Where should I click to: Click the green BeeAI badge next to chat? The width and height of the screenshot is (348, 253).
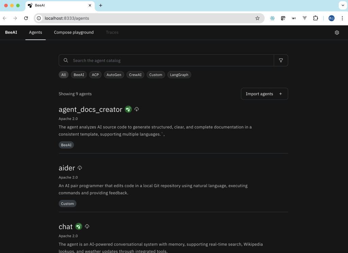pos(79,226)
